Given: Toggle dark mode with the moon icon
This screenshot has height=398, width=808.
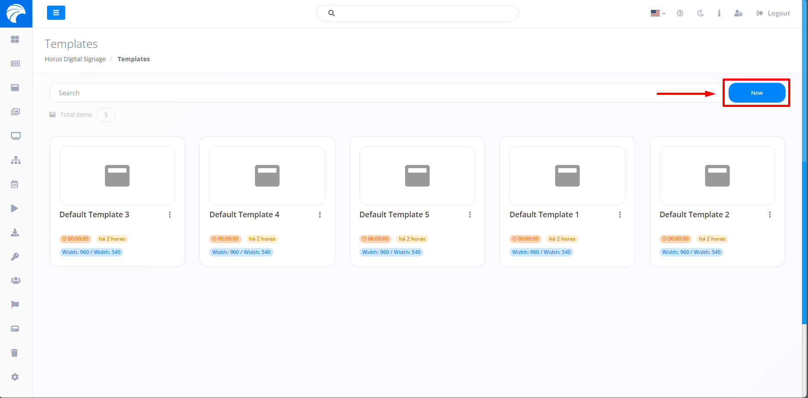Looking at the screenshot, I should [x=701, y=13].
